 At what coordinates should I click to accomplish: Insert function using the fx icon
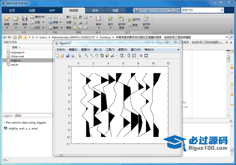80,17
